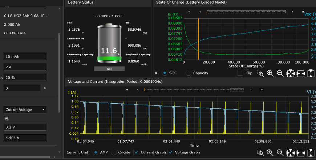Zoom in on Voltage and Current graph

coord(270,153)
